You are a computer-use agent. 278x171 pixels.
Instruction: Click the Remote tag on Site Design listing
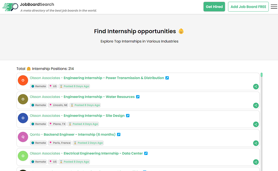point(39,124)
